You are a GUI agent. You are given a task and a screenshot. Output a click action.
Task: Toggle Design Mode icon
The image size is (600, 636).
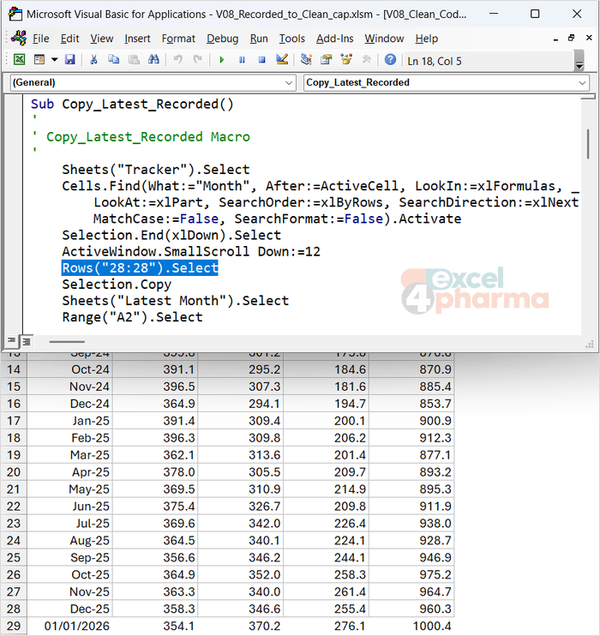tap(282, 60)
